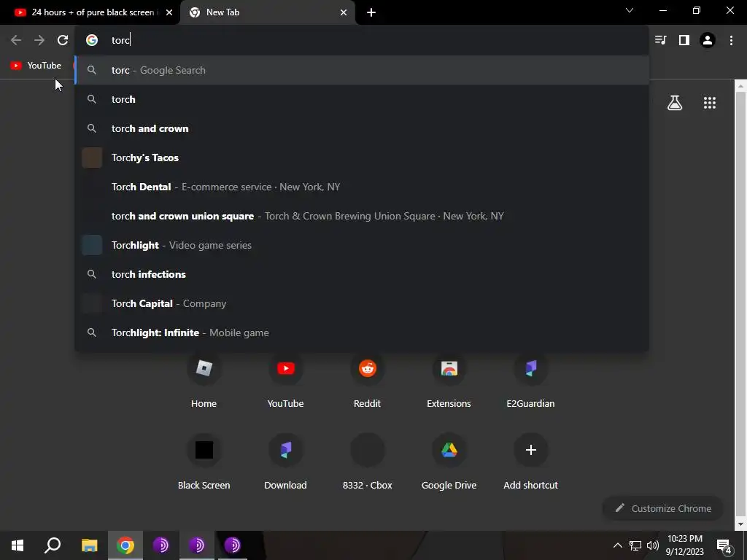Screen dimensions: 747x560
Task: Open the Download shortcut tile
Action: click(x=285, y=462)
